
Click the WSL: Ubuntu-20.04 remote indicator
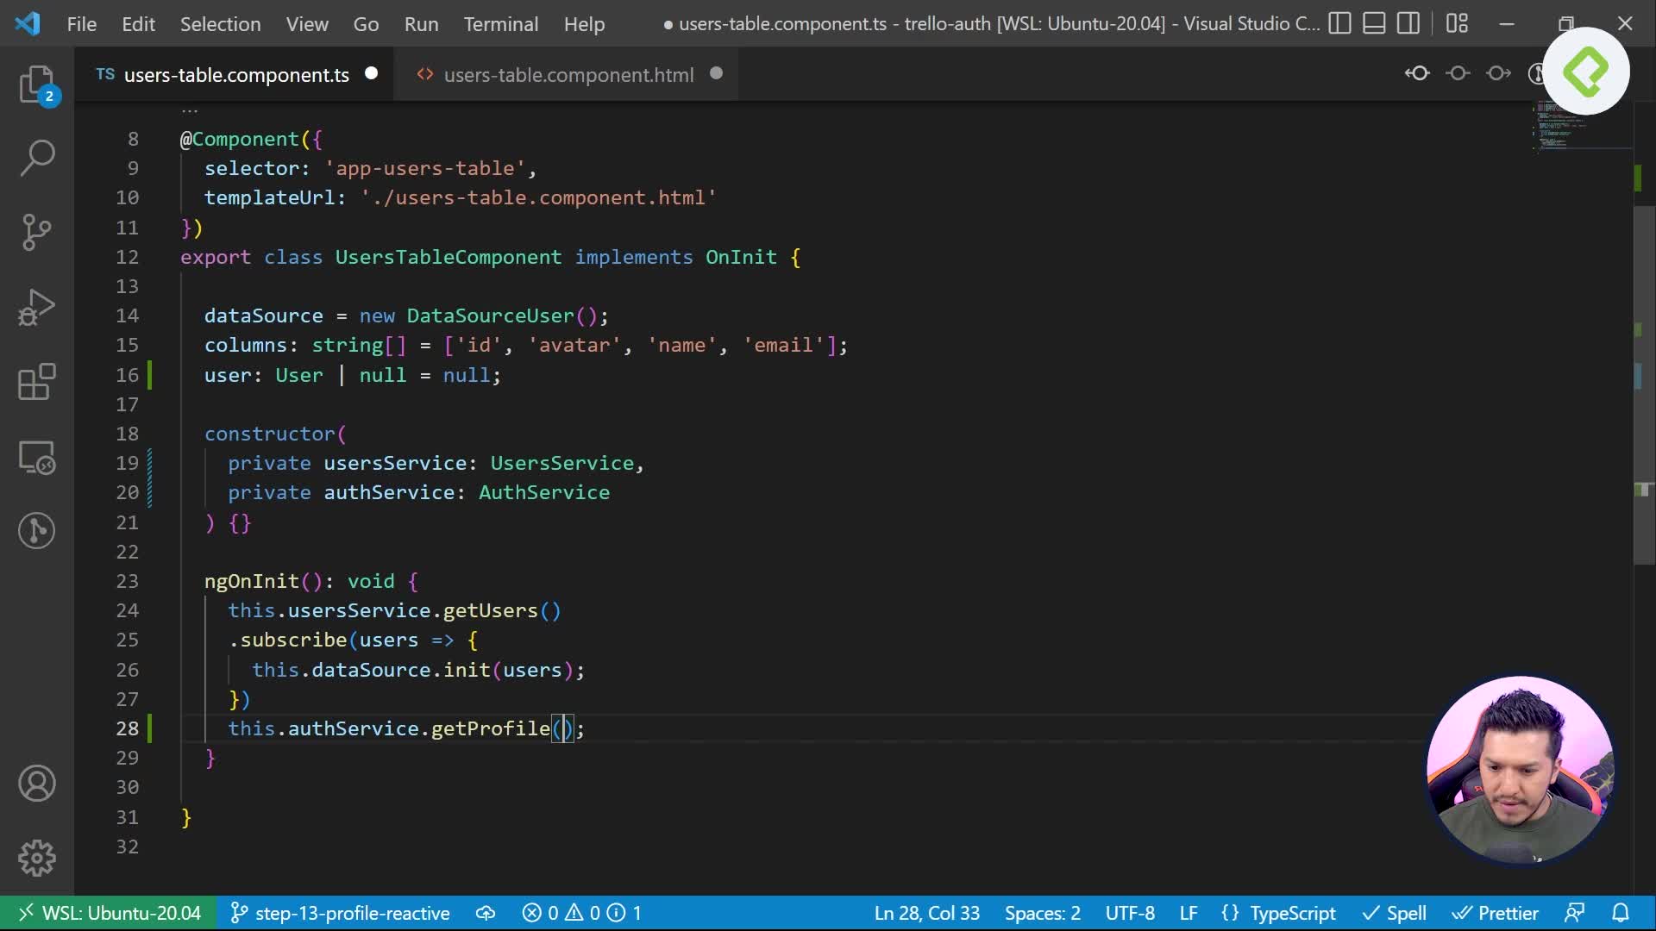point(109,913)
